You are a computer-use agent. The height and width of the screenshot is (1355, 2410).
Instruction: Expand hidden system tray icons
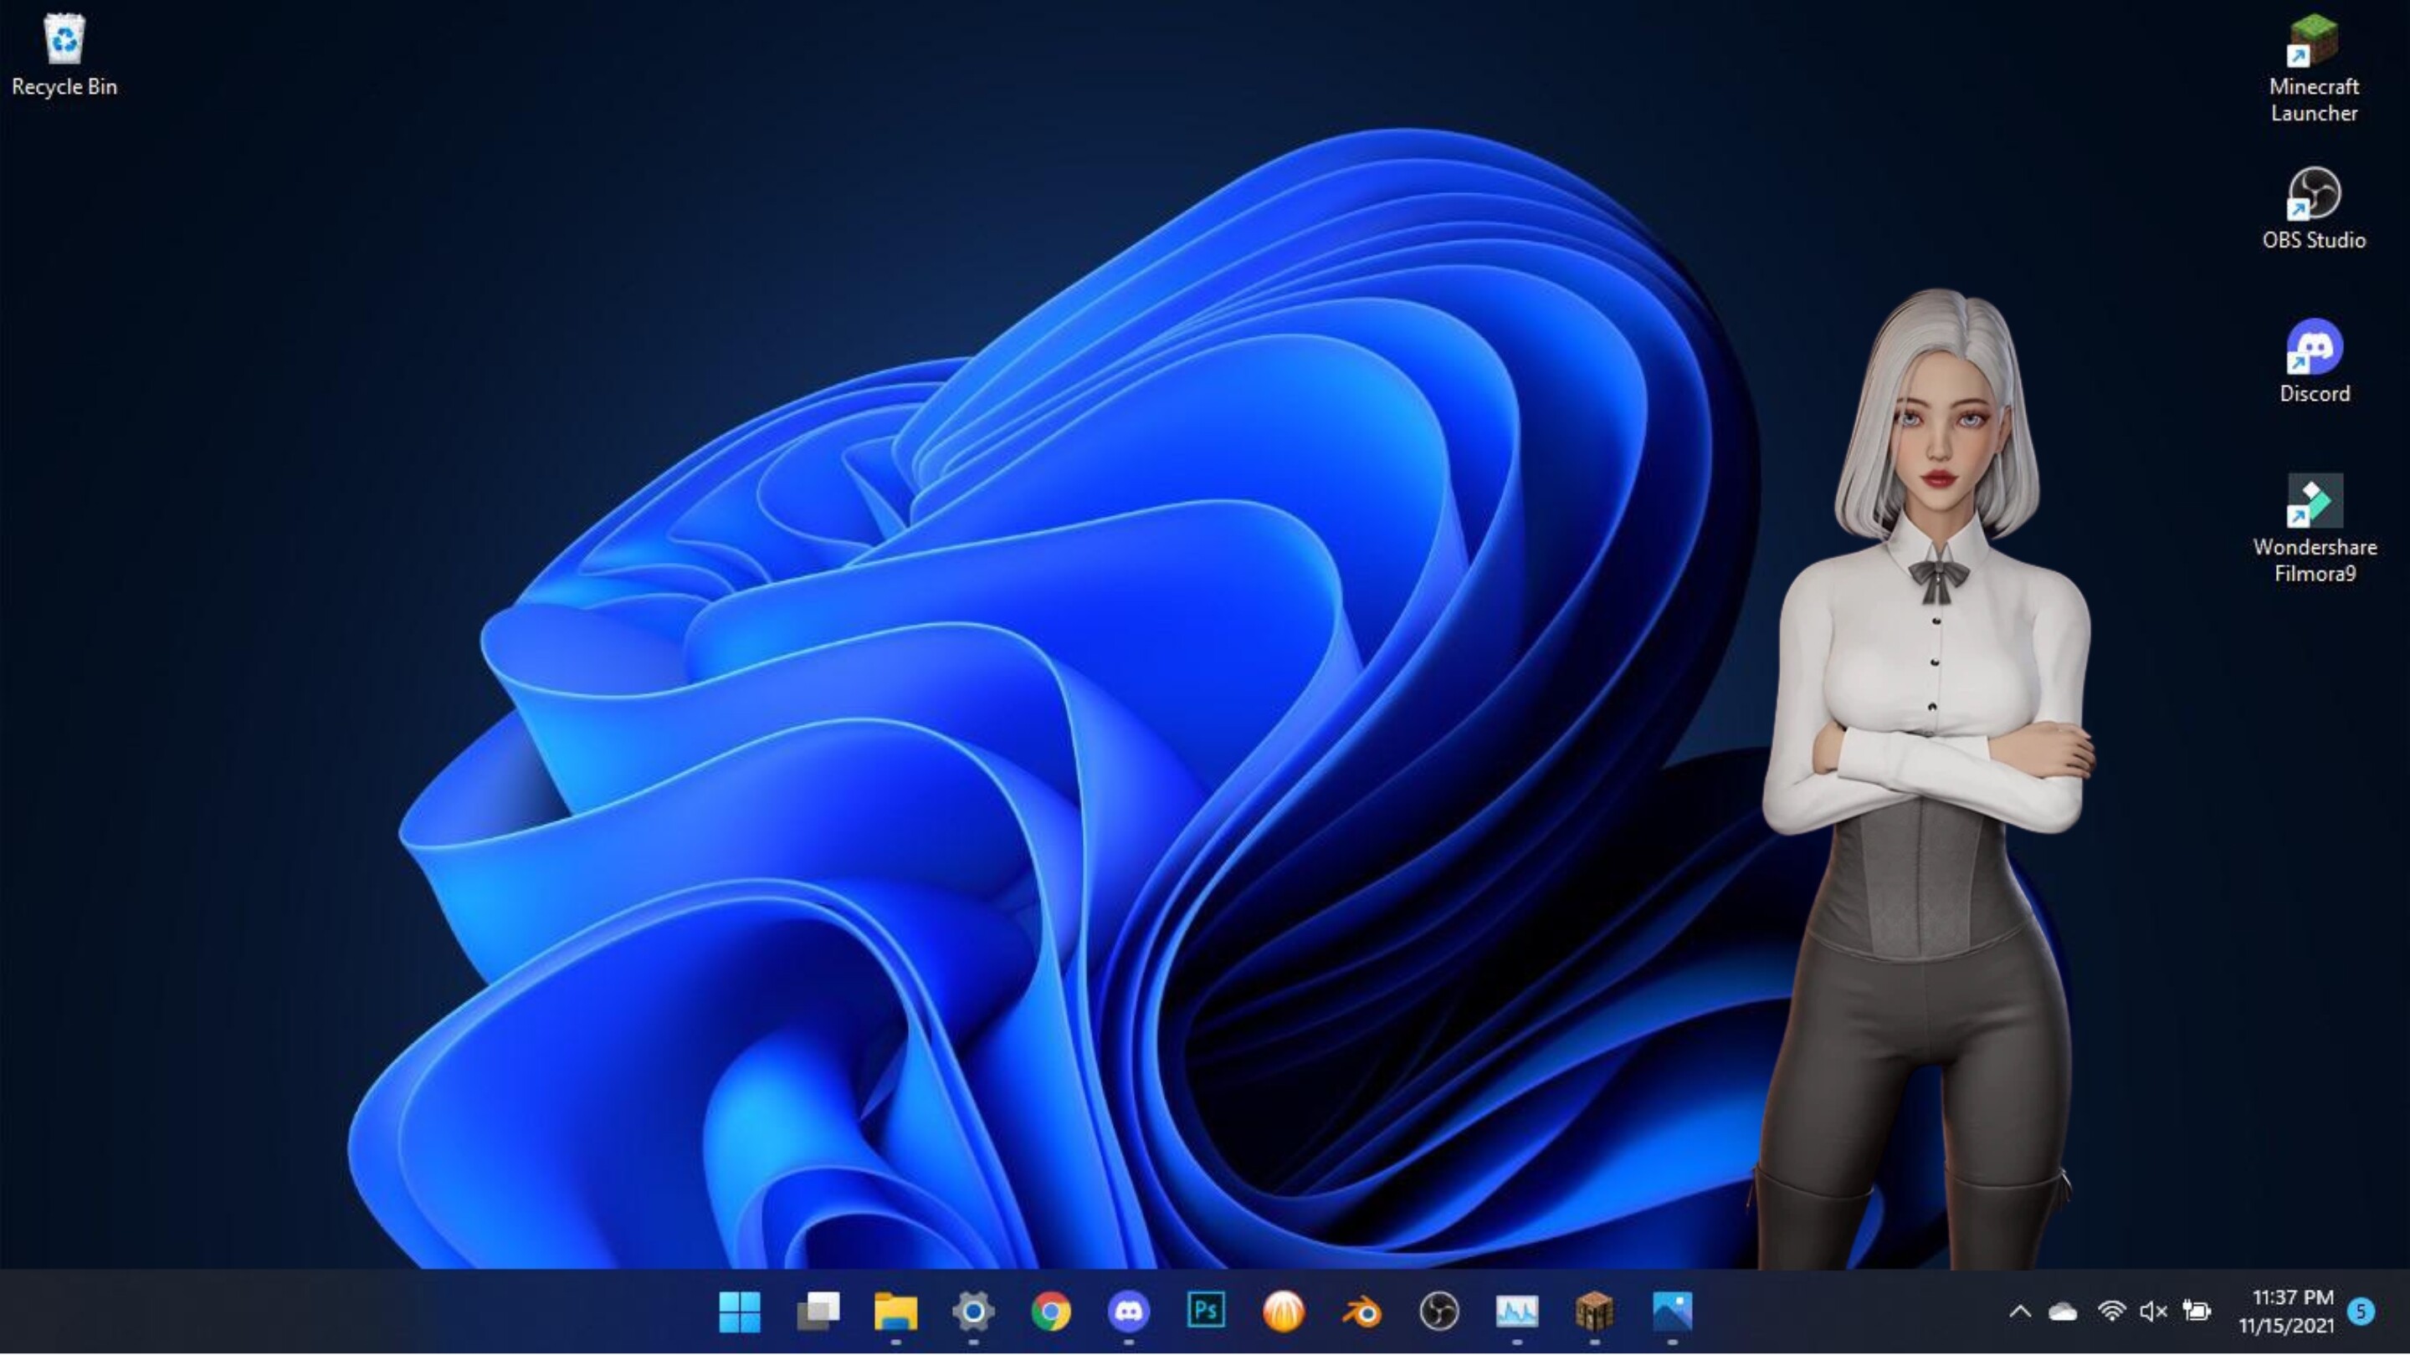tap(2018, 1313)
